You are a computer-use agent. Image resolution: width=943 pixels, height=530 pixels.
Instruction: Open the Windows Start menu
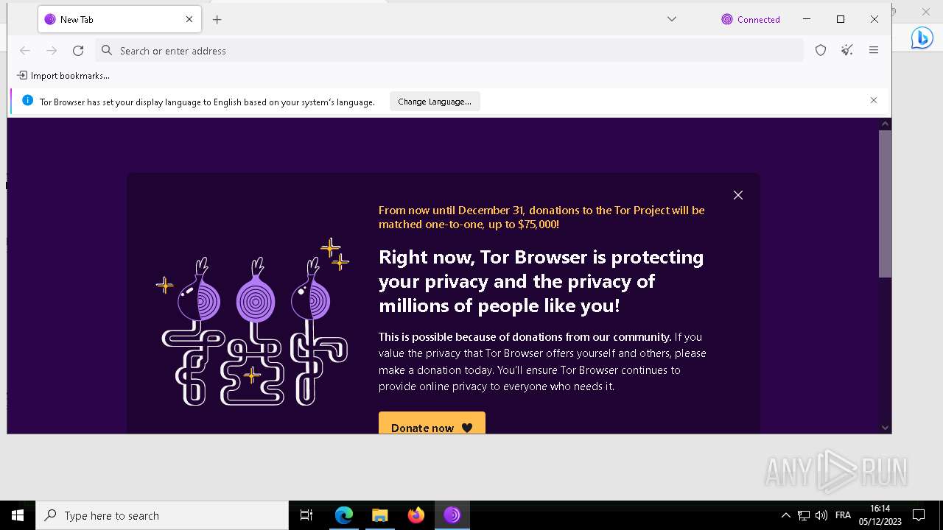[x=18, y=515]
